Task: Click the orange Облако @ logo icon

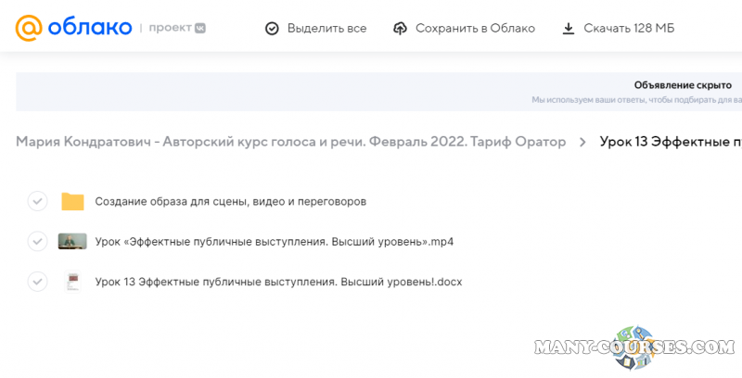Action: [x=30, y=28]
